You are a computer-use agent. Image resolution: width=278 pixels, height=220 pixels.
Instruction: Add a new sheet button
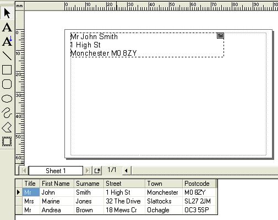coord(97,171)
